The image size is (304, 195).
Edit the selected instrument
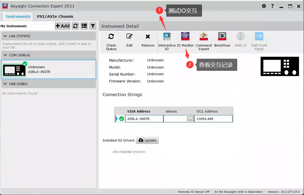[129, 40]
